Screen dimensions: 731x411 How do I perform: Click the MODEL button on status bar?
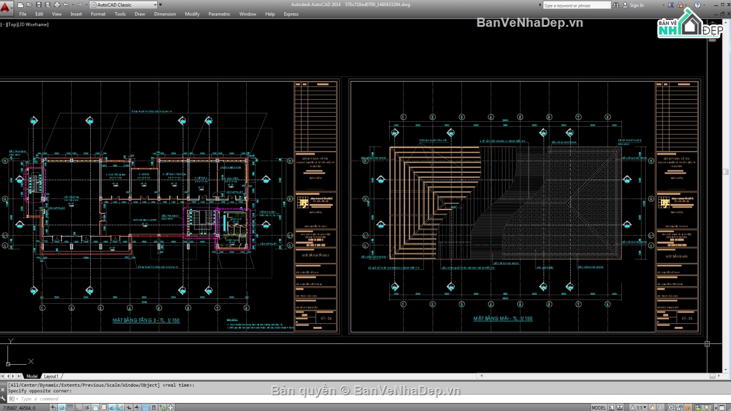(599, 407)
